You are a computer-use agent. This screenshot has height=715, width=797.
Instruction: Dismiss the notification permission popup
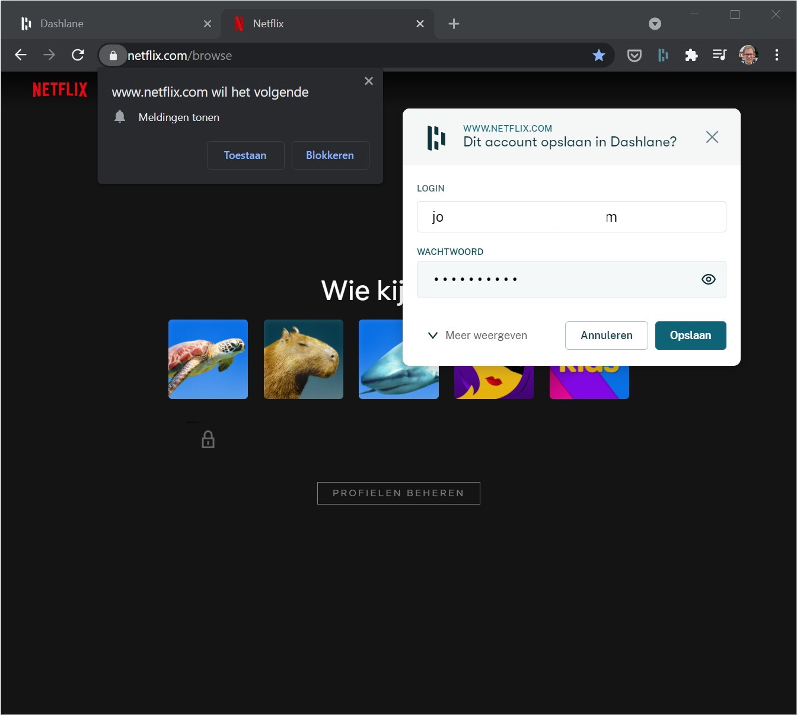pos(369,81)
